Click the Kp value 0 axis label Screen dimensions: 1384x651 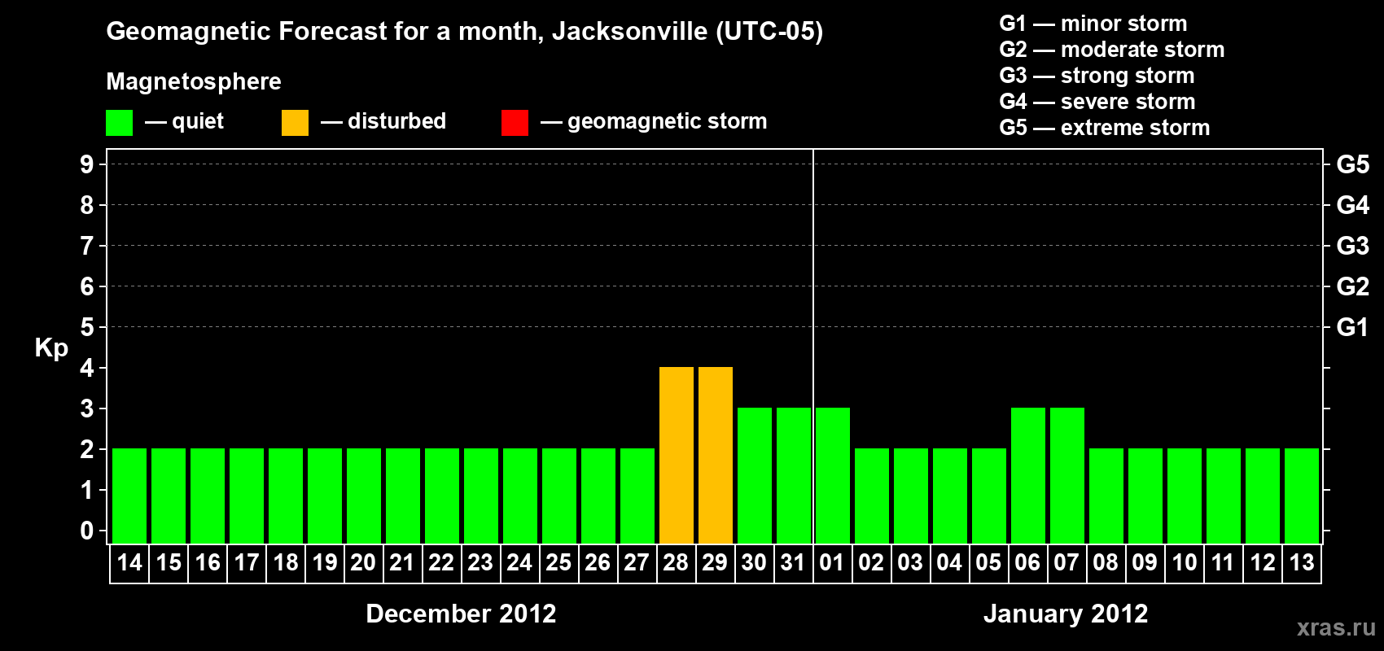(87, 531)
